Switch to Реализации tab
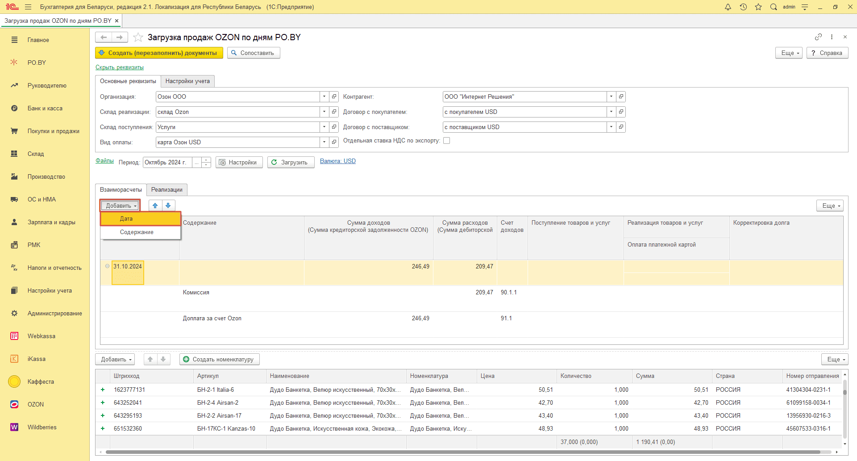 click(x=167, y=189)
